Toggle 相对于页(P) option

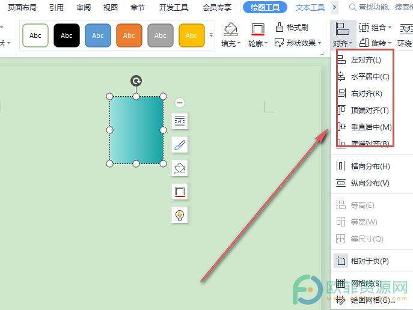372,261
